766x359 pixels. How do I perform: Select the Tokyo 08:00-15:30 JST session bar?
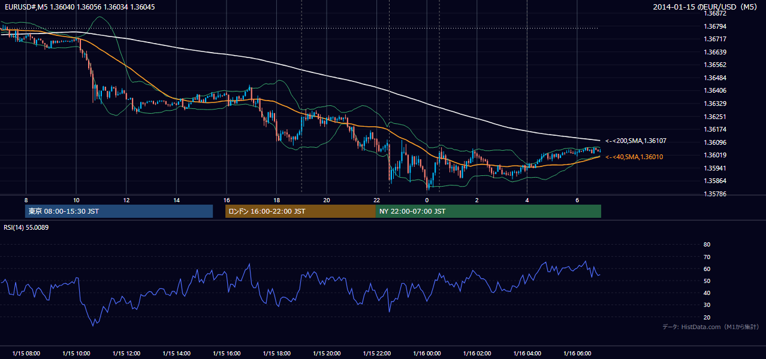119,211
